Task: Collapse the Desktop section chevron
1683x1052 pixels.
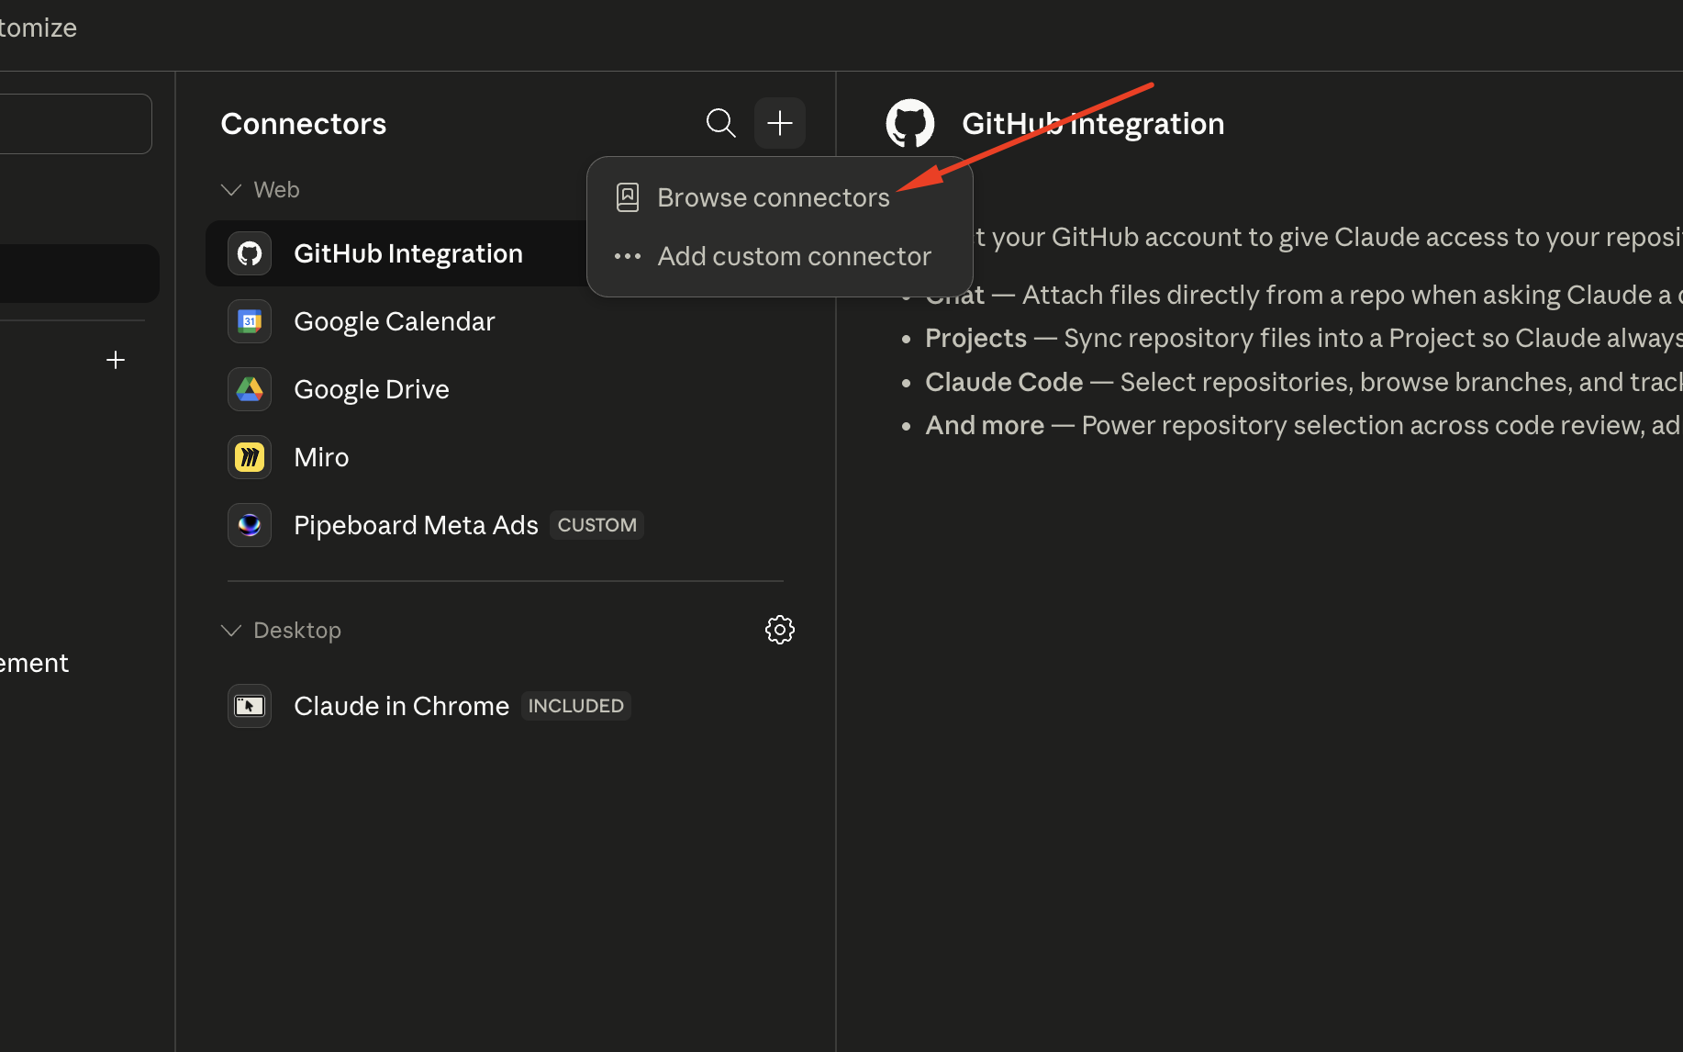Action: click(x=231, y=631)
